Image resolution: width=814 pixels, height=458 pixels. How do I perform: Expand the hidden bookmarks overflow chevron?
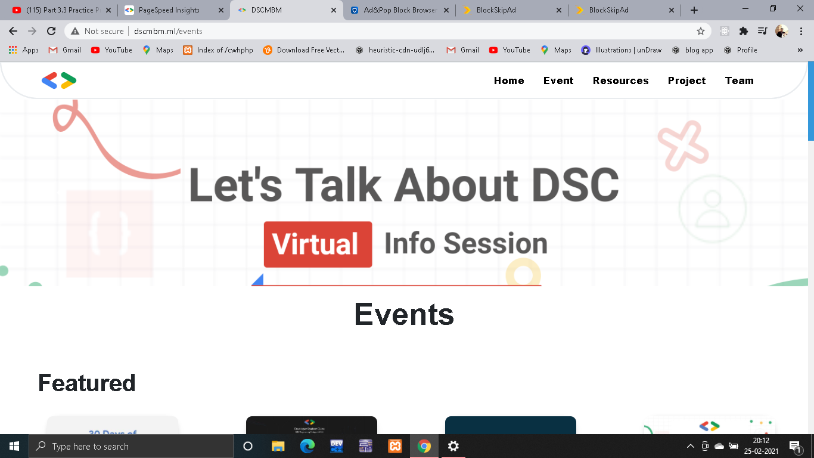(x=800, y=50)
